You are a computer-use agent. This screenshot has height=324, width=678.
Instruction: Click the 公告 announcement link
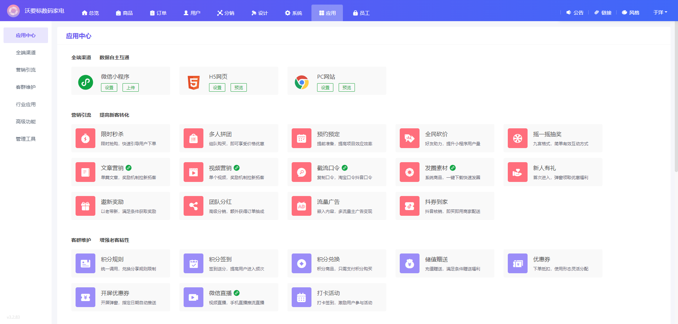coord(575,13)
